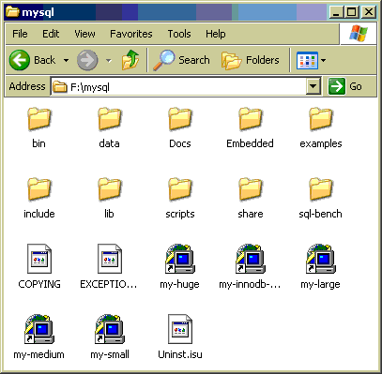This screenshot has height=374, width=382.
Task: Click the "COPYING" file name
Action: [x=39, y=284]
